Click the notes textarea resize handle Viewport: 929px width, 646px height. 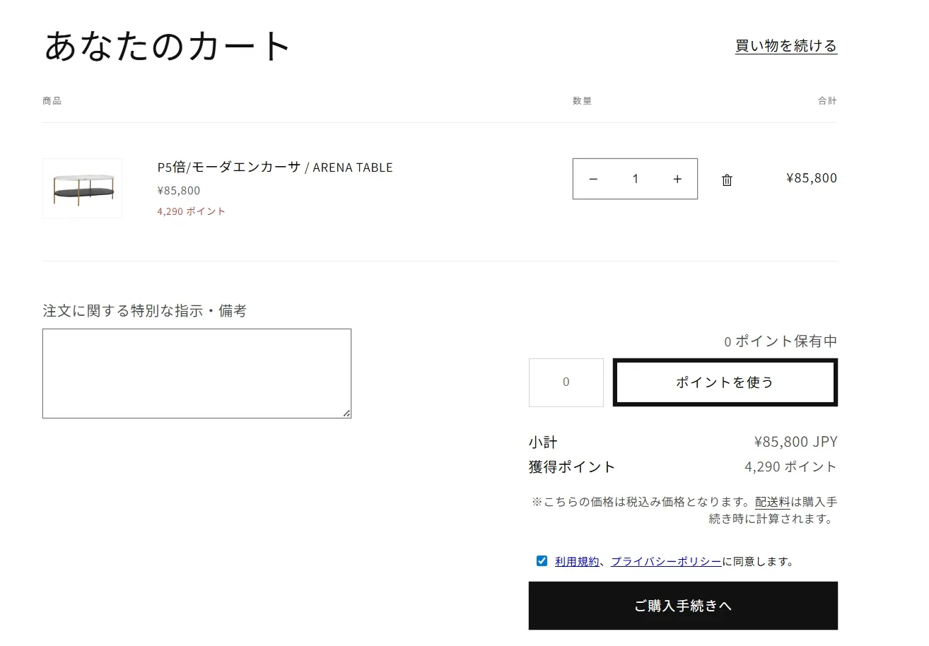coord(346,413)
